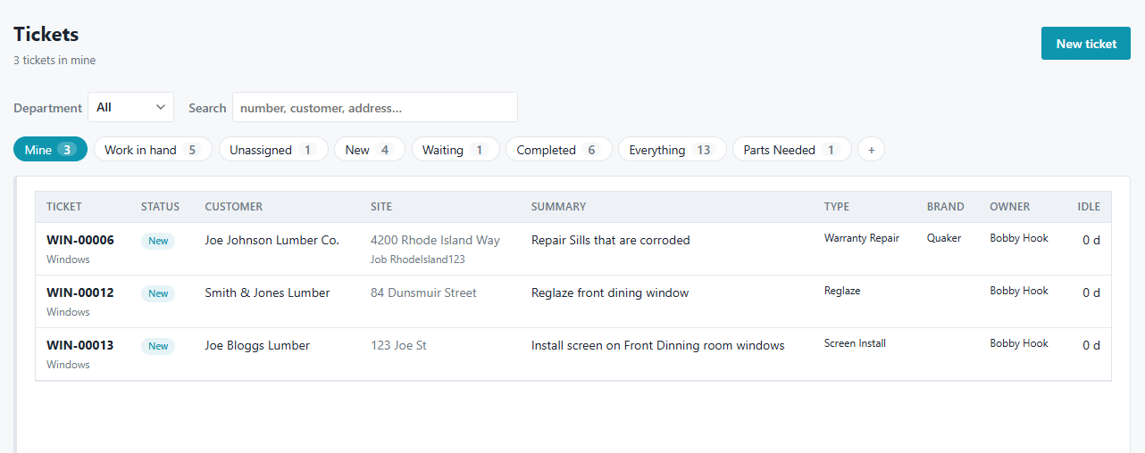Click the 3 tickets in mine text
1145x453 pixels.
coord(54,61)
